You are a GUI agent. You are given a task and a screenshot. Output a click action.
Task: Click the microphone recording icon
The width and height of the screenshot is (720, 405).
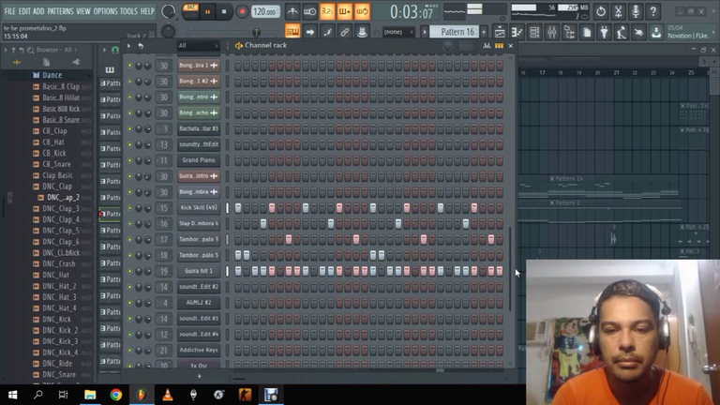tap(636, 11)
